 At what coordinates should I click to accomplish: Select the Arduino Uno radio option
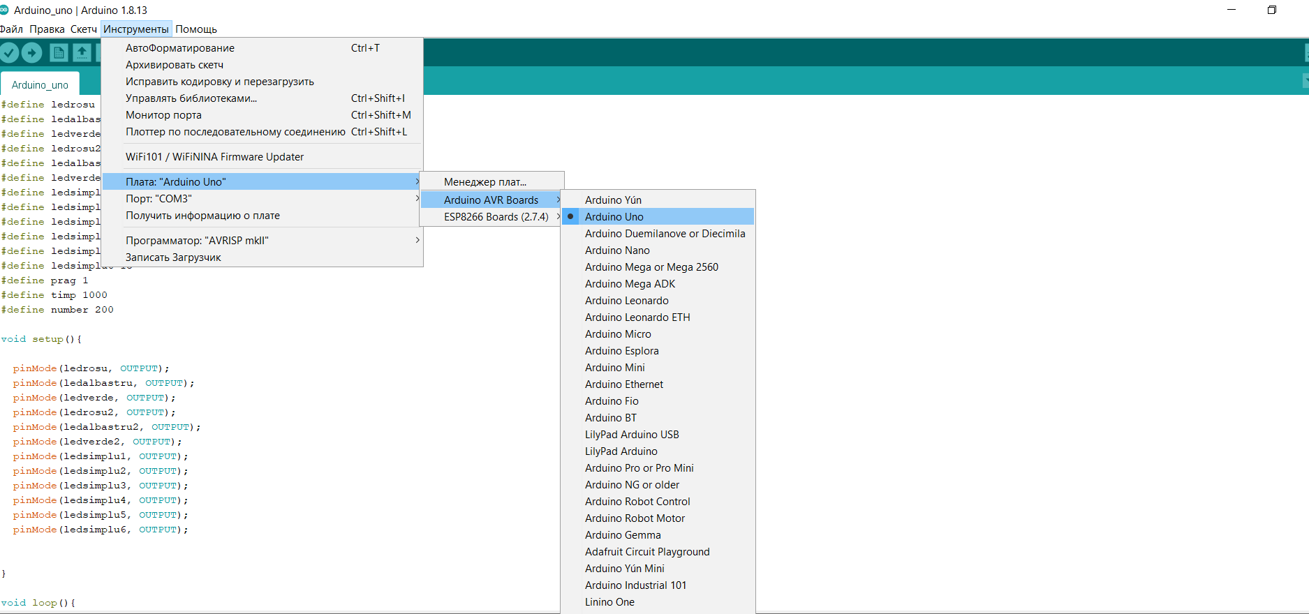point(658,217)
